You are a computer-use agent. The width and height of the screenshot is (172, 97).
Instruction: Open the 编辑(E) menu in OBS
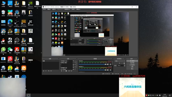(x=49, y=9)
